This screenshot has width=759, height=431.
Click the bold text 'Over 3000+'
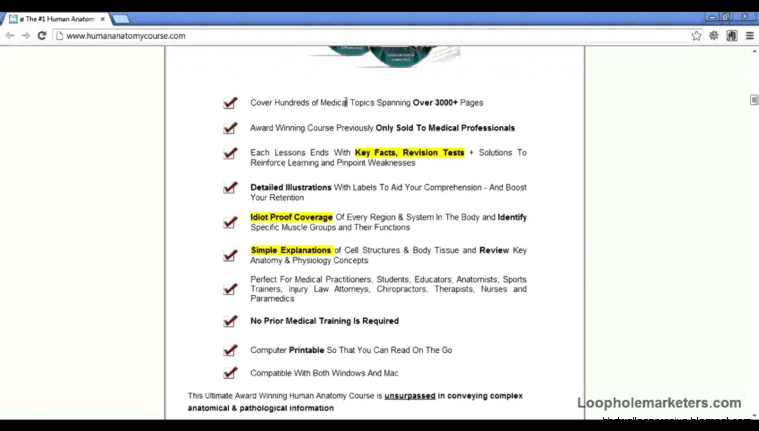tap(435, 103)
